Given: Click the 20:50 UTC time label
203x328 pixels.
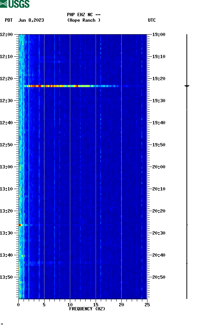Looking at the screenshot, I should pyautogui.click(x=159, y=277).
